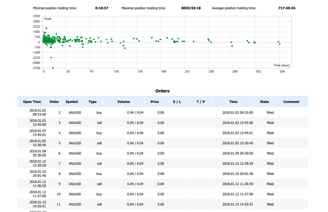Click the order number 5 cell

click(x=59, y=143)
